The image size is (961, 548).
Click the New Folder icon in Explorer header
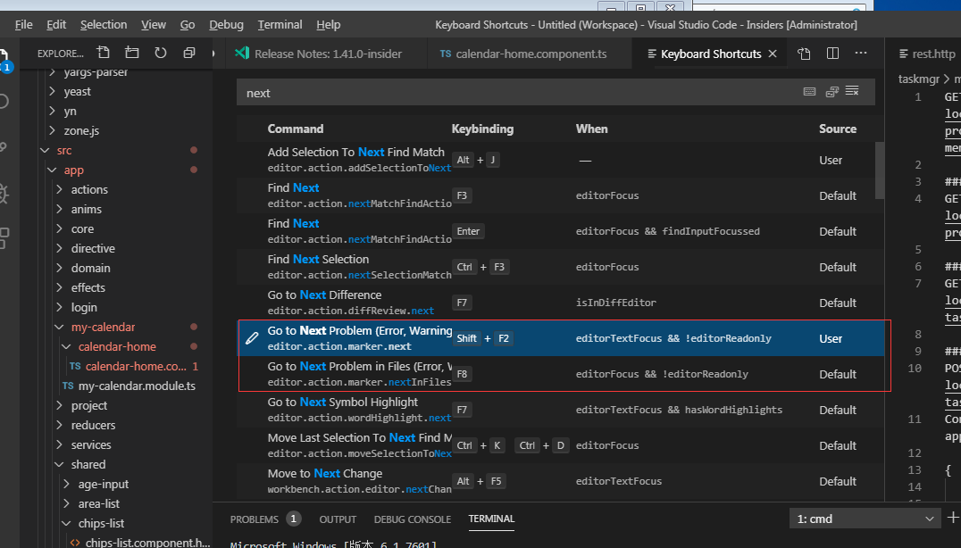(x=132, y=53)
